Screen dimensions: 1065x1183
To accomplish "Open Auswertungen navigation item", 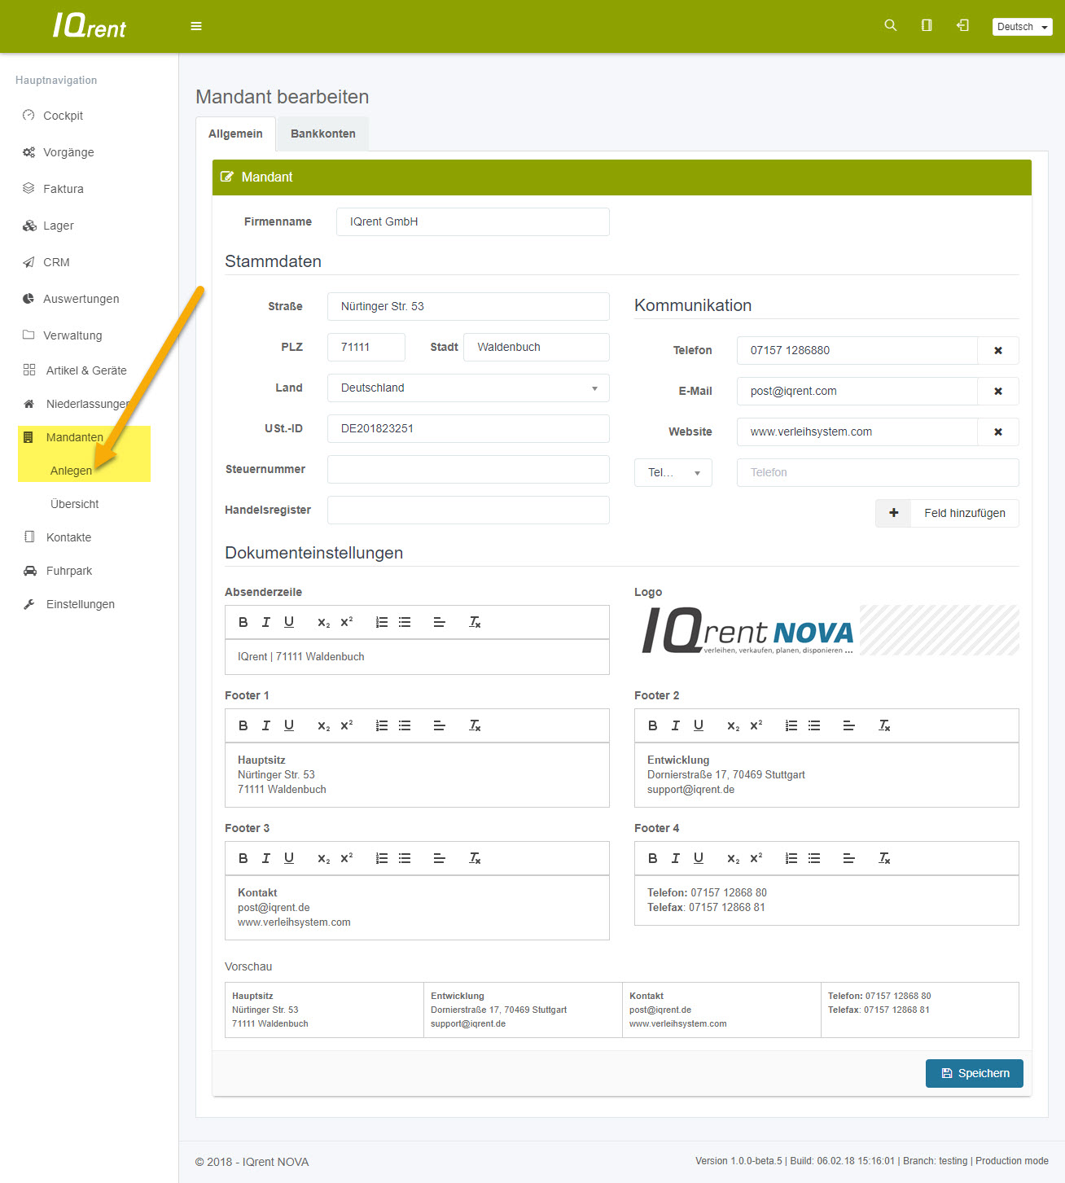I will (x=81, y=299).
